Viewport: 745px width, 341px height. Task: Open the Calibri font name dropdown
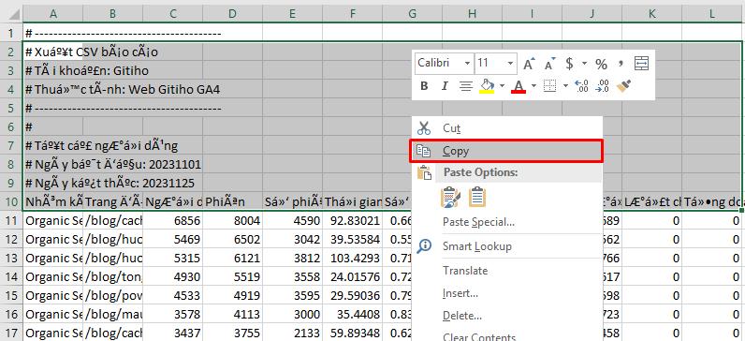(x=468, y=64)
